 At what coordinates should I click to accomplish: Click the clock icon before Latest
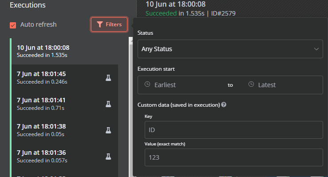tap(251, 84)
